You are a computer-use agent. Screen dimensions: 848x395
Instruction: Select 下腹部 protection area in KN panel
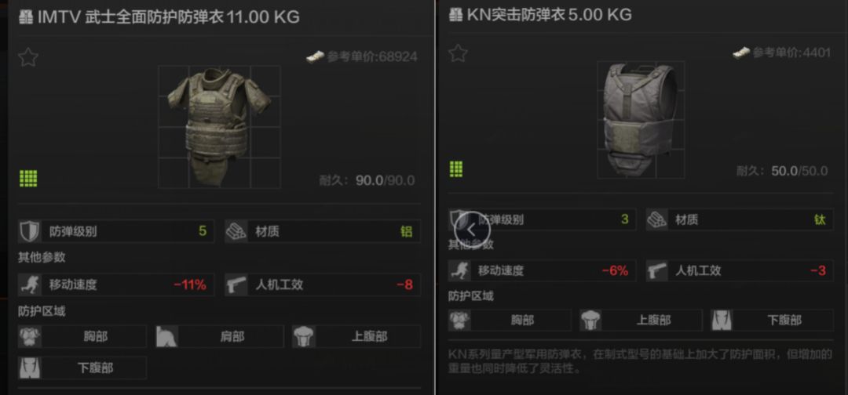(x=772, y=320)
